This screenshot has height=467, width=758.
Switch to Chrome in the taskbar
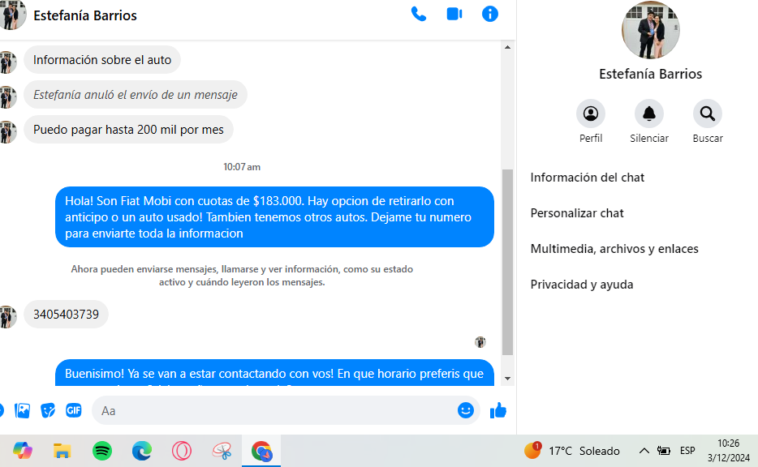pos(261,451)
